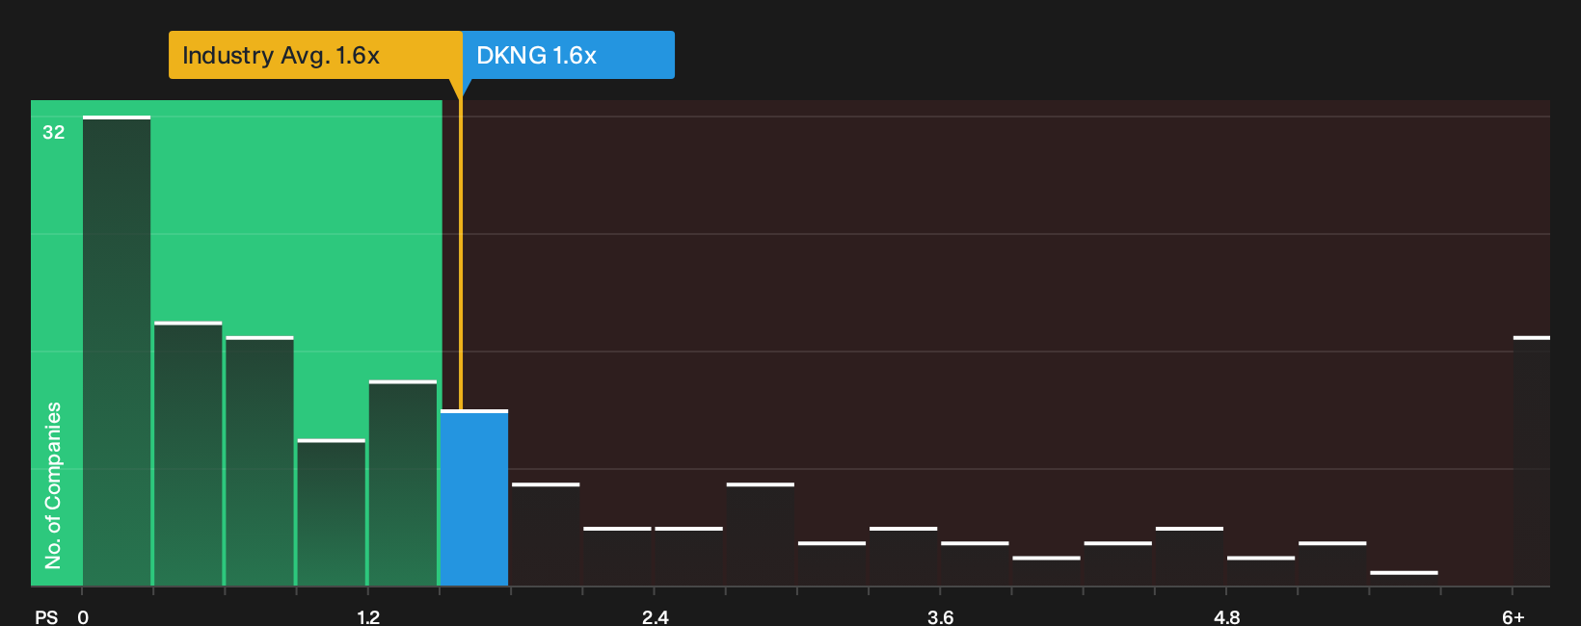1581x626 pixels.
Task: Click the y-axis value 32
Action: coord(54,132)
